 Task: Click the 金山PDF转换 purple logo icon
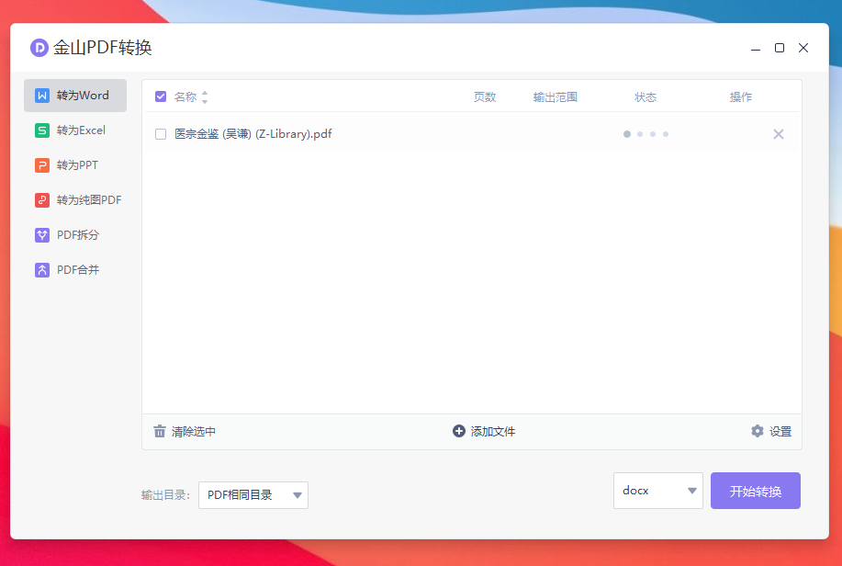click(x=39, y=47)
